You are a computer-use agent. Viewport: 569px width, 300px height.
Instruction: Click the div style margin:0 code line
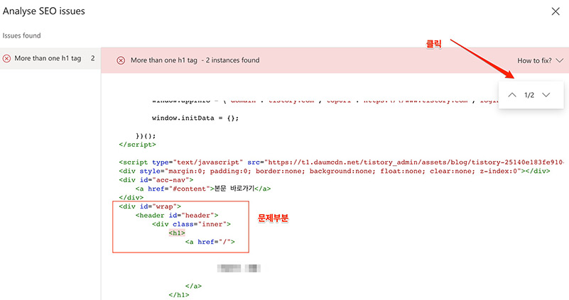coord(334,171)
